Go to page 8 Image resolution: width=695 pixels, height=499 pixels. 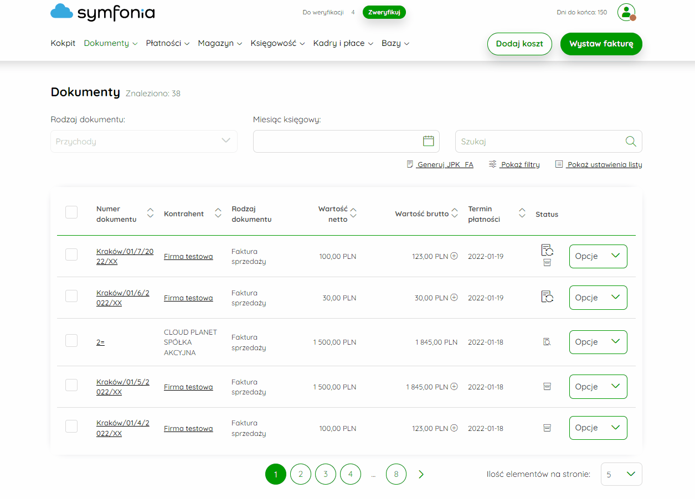(x=396, y=474)
